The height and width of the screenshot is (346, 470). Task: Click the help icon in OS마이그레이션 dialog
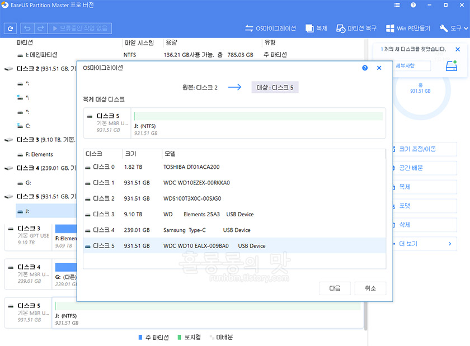coord(365,68)
